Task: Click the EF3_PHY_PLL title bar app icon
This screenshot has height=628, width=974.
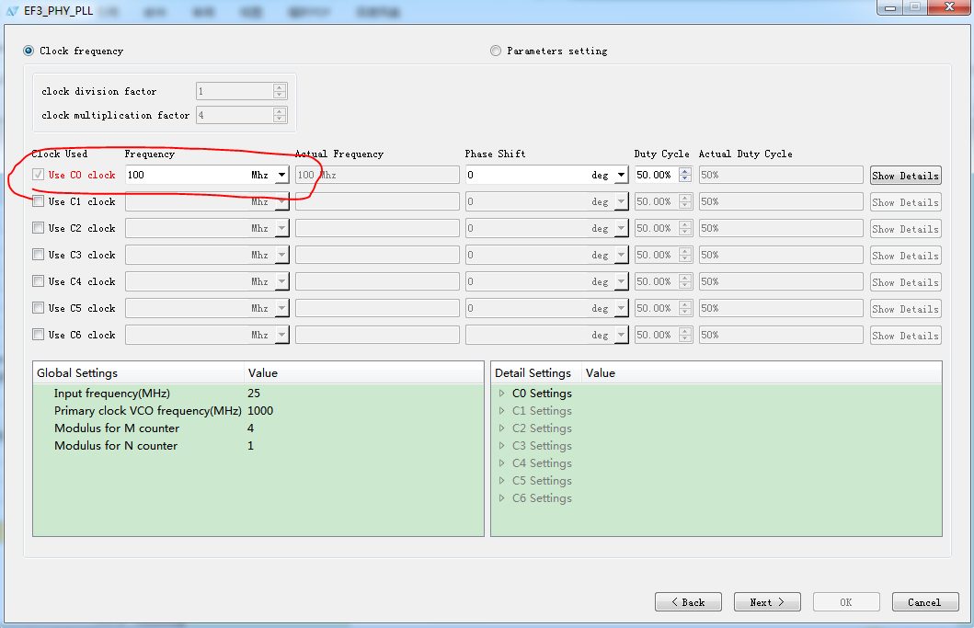Action: 12,10
